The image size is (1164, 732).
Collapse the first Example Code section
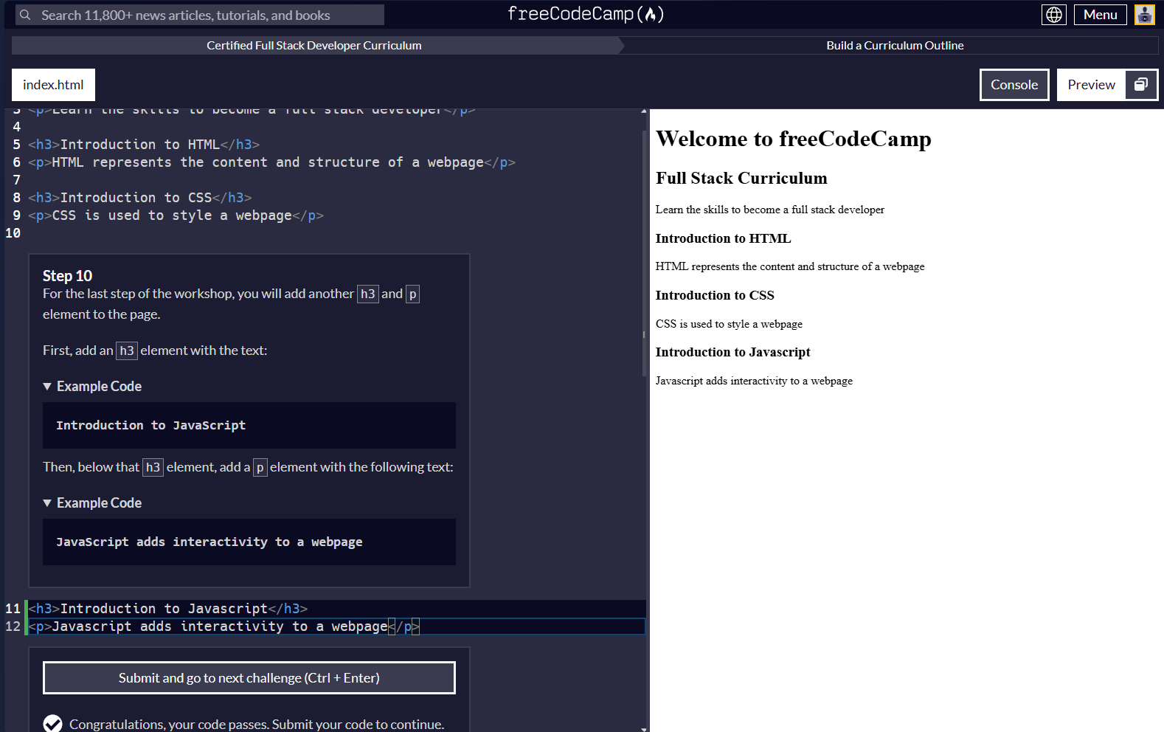point(92,386)
